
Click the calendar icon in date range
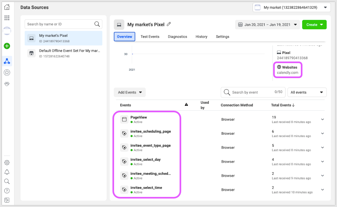point(240,25)
